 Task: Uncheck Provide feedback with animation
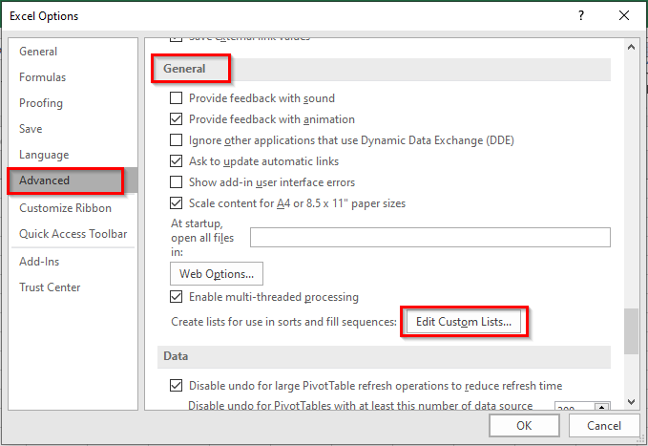coord(176,119)
